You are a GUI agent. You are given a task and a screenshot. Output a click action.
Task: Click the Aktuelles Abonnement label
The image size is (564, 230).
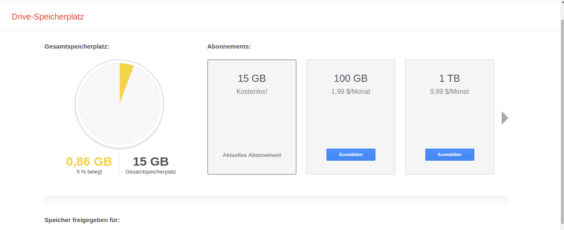[252, 155]
